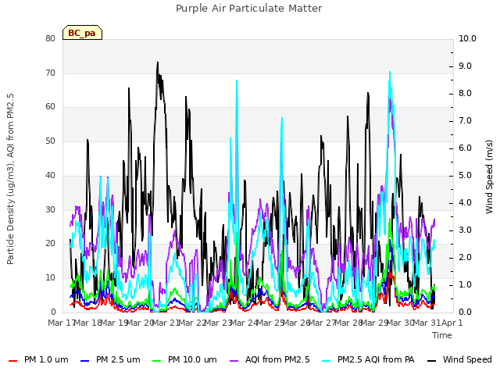Click the red PM 1.0 legend swatch
The width and height of the screenshot is (500, 375).
click(12, 361)
